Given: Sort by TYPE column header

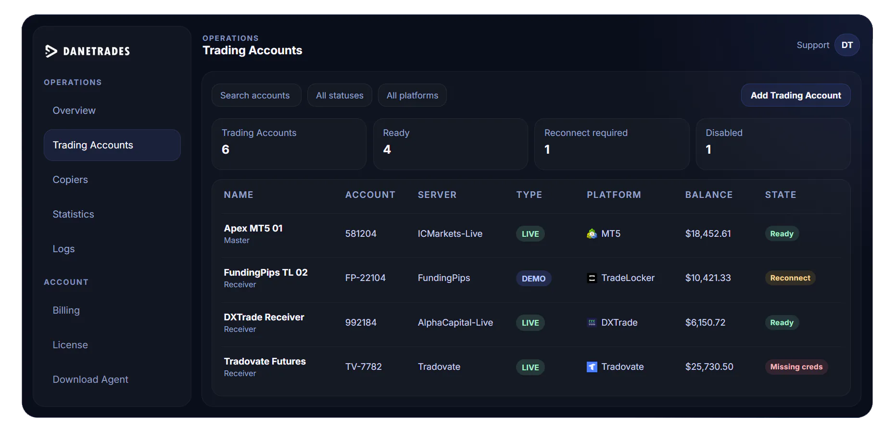Looking at the screenshot, I should [x=529, y=195].
